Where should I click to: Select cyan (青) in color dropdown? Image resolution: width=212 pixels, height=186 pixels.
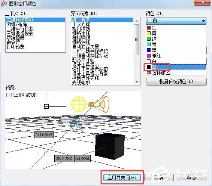(x=176, y=44)
